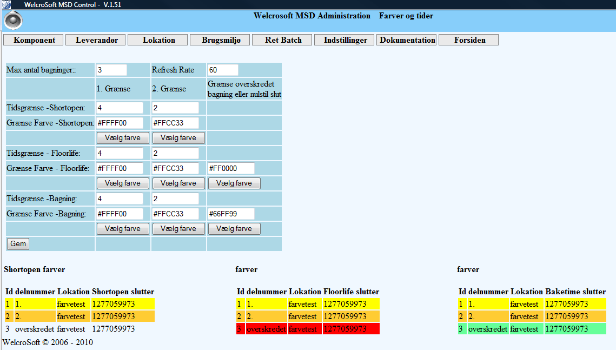
Task: Click the Max antal bagninger input field
Action: tap(111, 70)
